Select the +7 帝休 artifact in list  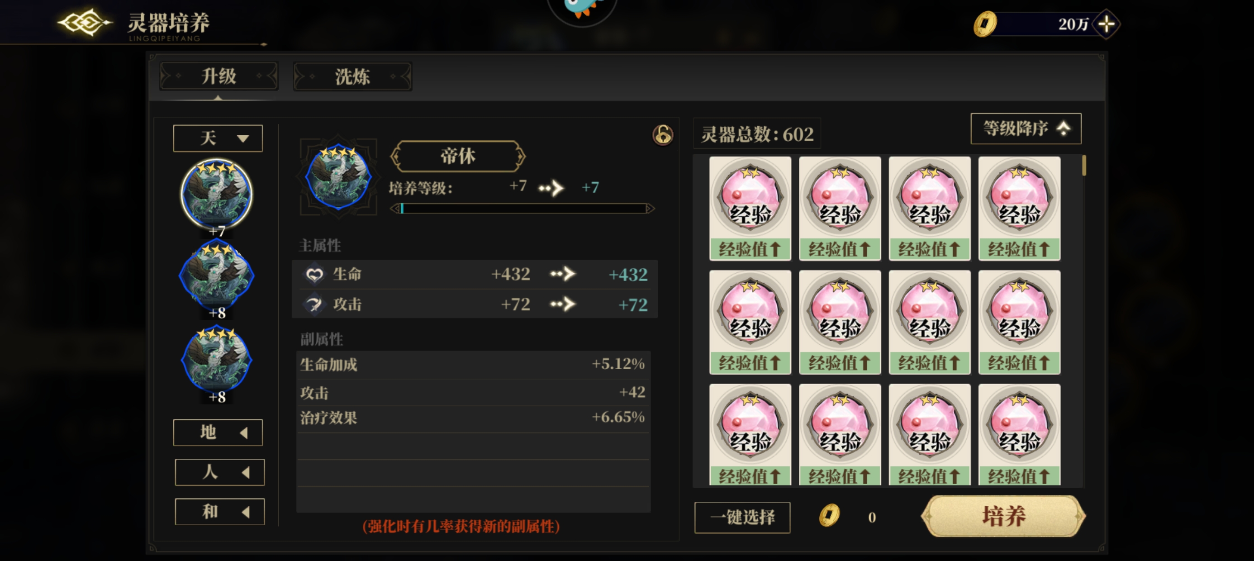click(216, 194)
